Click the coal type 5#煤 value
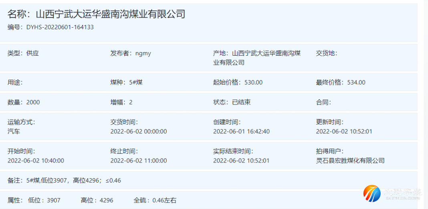 coord(136,82)
